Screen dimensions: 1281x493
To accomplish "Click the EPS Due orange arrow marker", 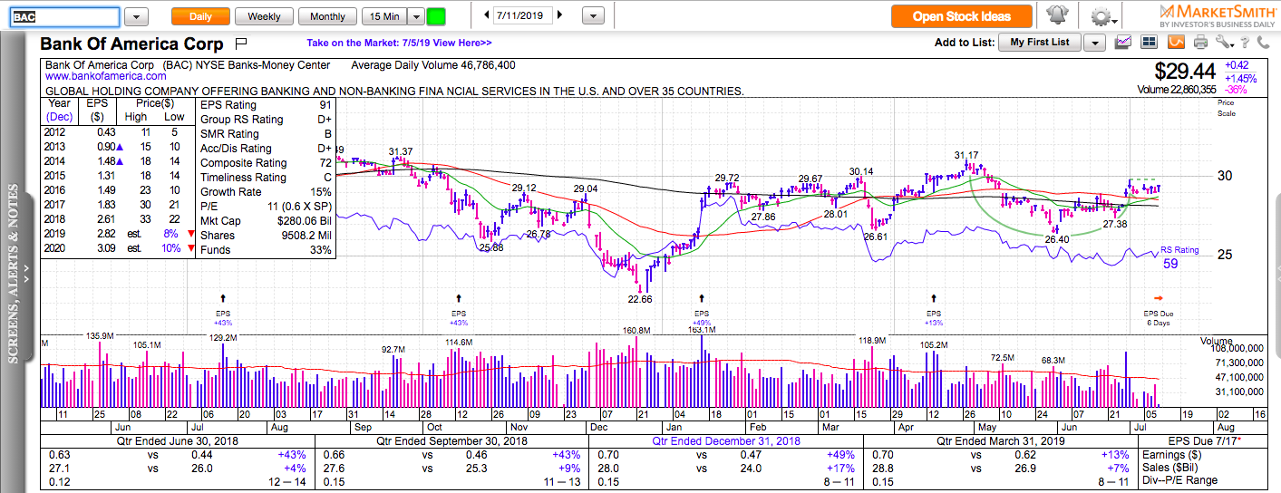I will (x=1158, y=298).
